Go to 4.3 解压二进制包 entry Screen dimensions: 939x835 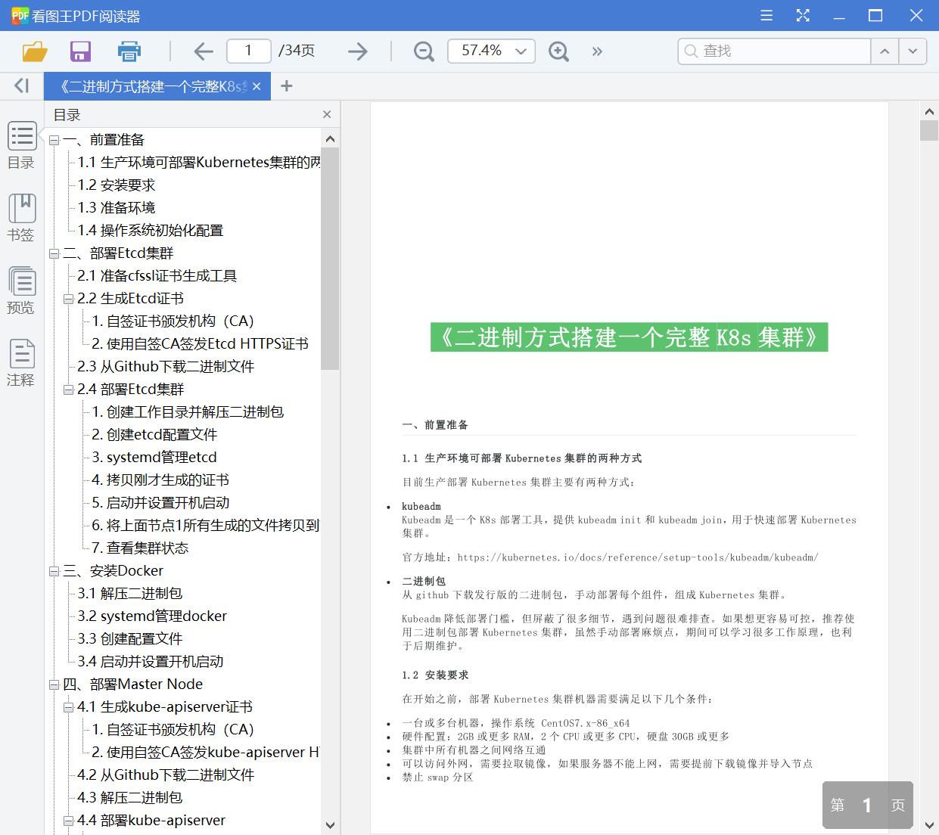[129, 798]
